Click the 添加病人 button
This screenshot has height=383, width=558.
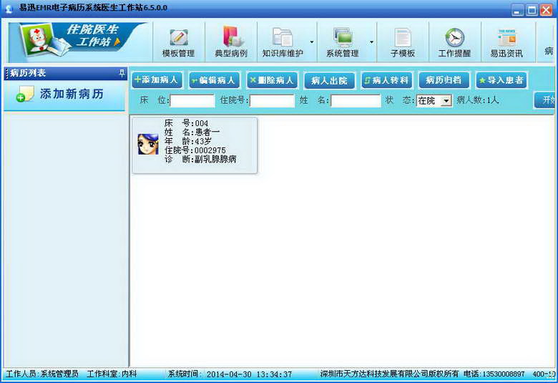pos(157,80)
